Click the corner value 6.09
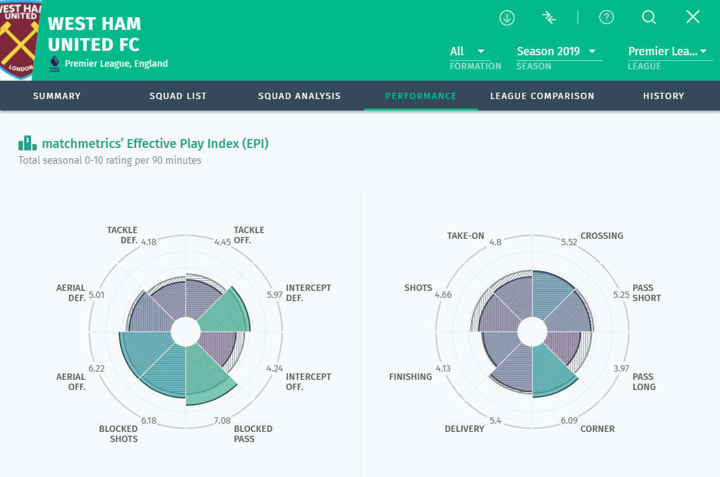Image resolution: width=720 pixels, height=477 pixels. [570, 420]
